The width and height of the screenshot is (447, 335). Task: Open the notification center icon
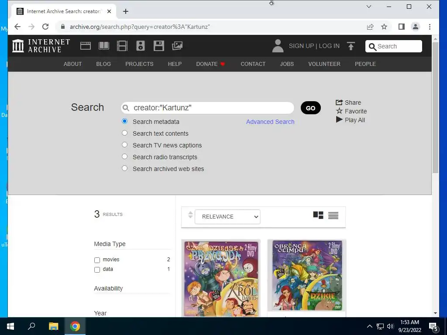[433, 326]
